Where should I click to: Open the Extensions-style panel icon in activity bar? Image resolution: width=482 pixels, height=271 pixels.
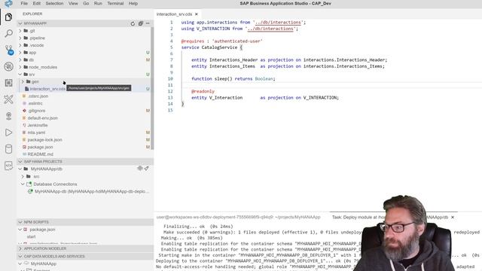tap(8, 83)
